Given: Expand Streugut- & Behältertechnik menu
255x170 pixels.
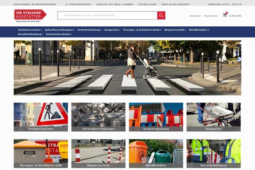Looking at the screenshot, I should click(142, 30).
